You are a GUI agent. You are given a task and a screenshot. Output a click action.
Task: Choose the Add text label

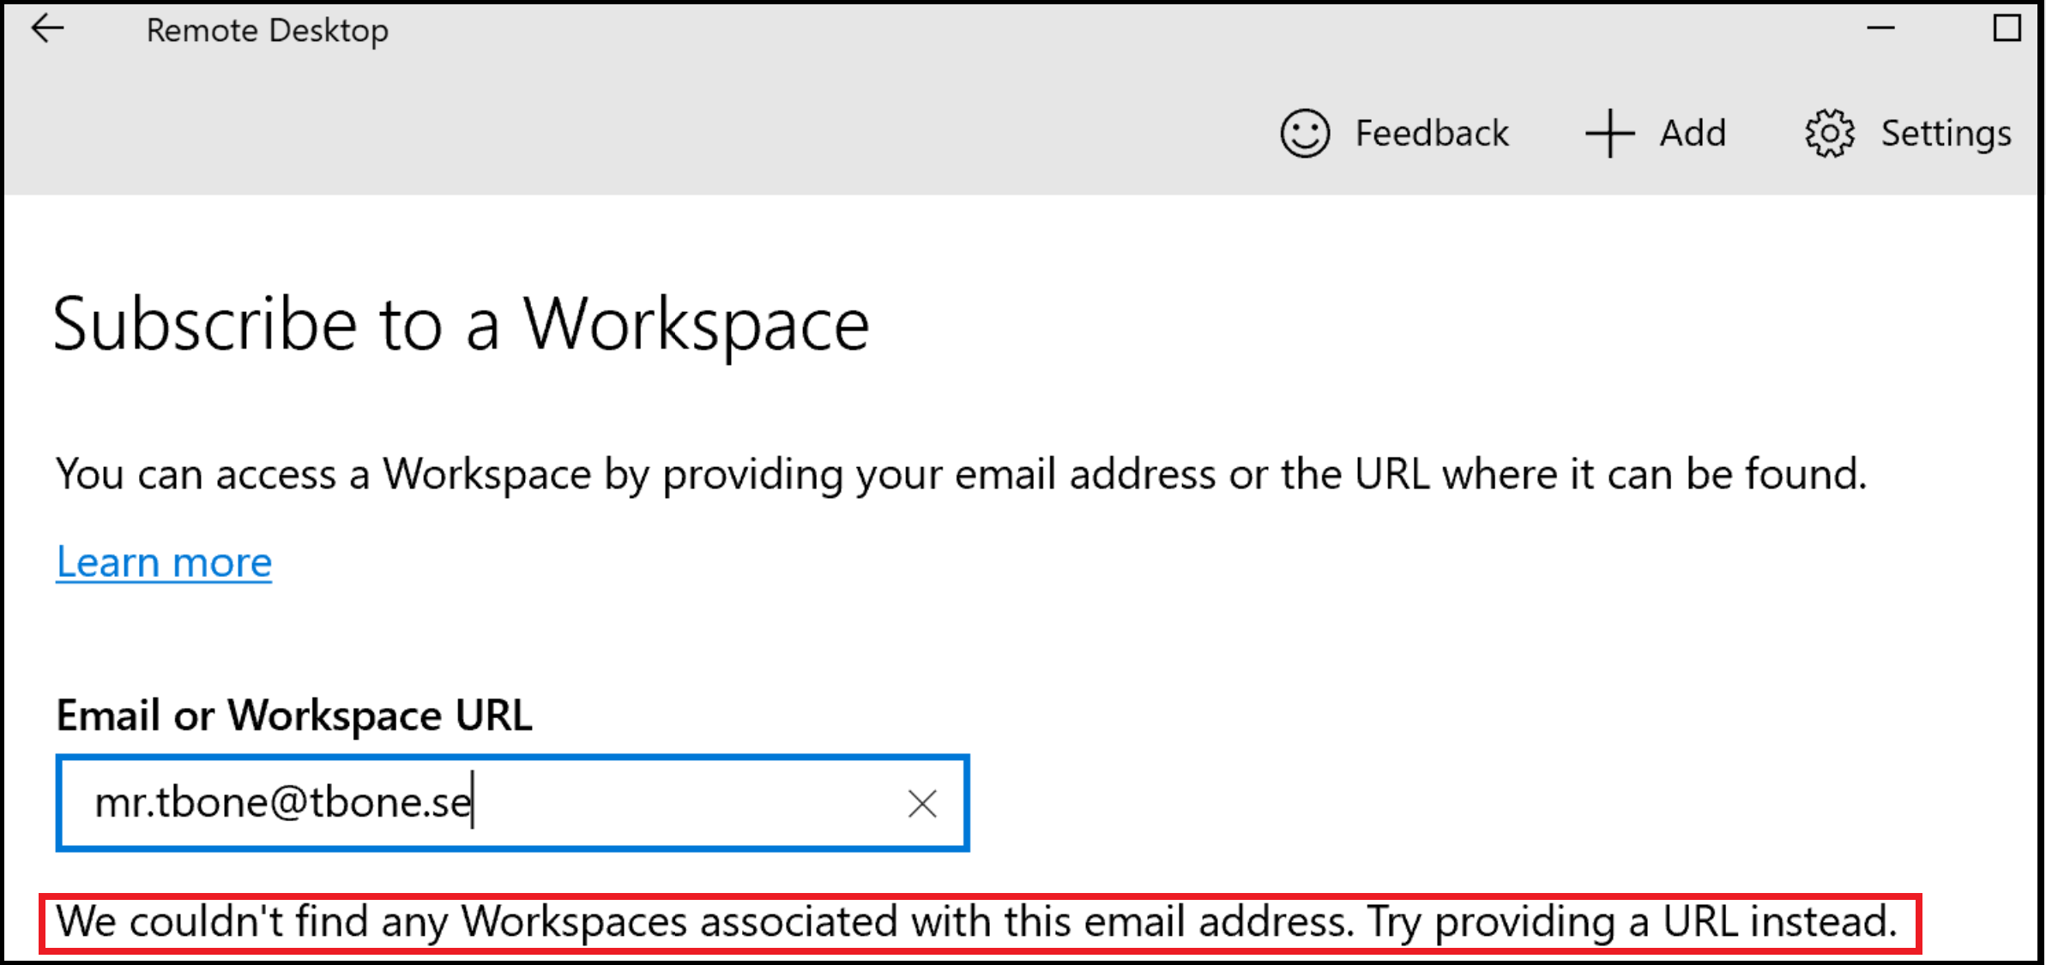pyautogui.click(x=1693, y=134)
